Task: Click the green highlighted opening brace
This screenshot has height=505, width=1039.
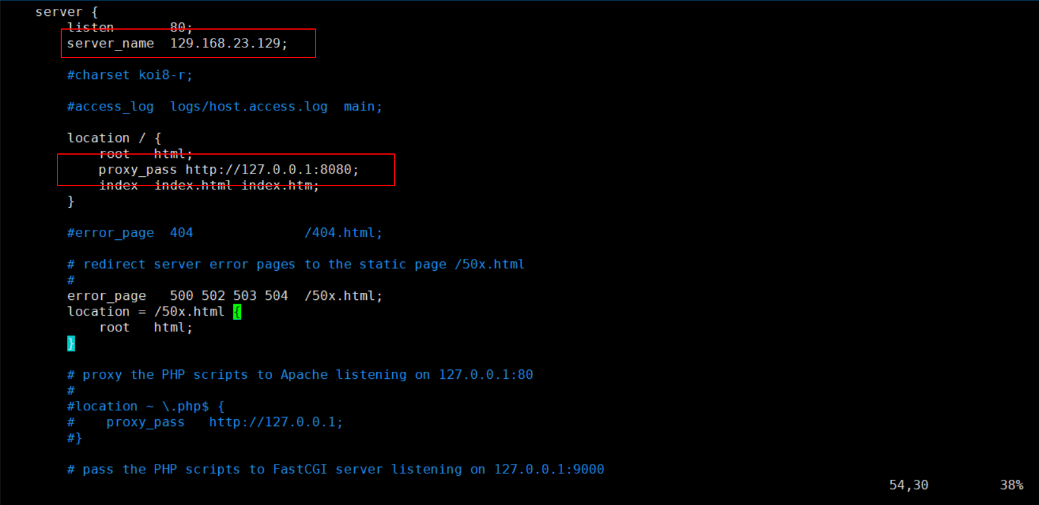Action: click(x=237, y=312)
